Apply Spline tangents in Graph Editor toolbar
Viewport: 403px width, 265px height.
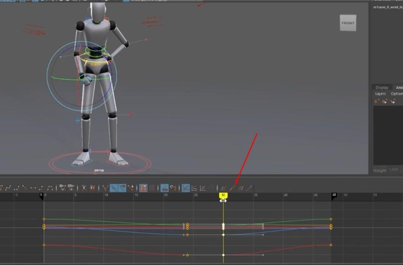coord(8,188)
